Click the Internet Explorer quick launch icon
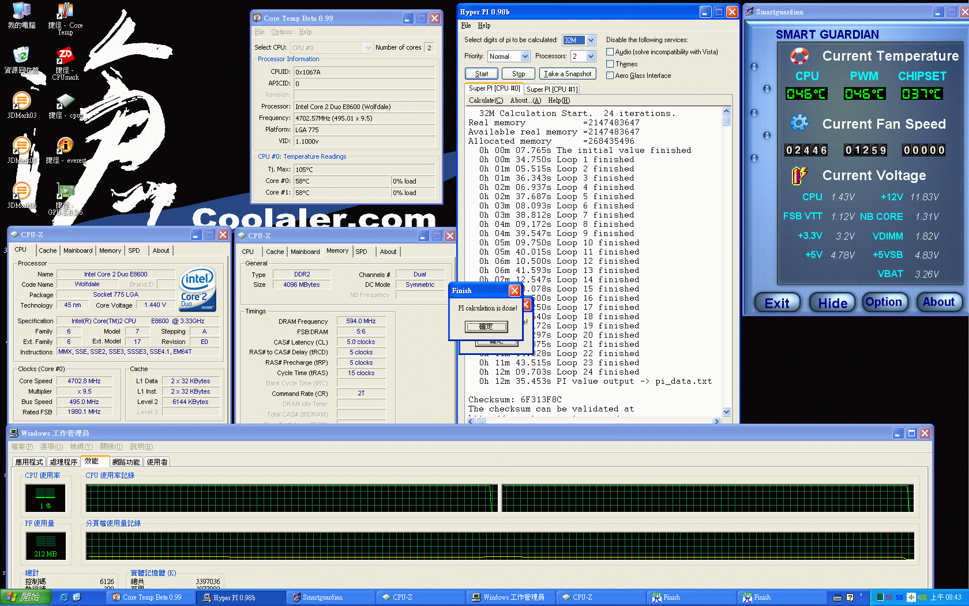969x606 pixels. click(x=63, y=597)
